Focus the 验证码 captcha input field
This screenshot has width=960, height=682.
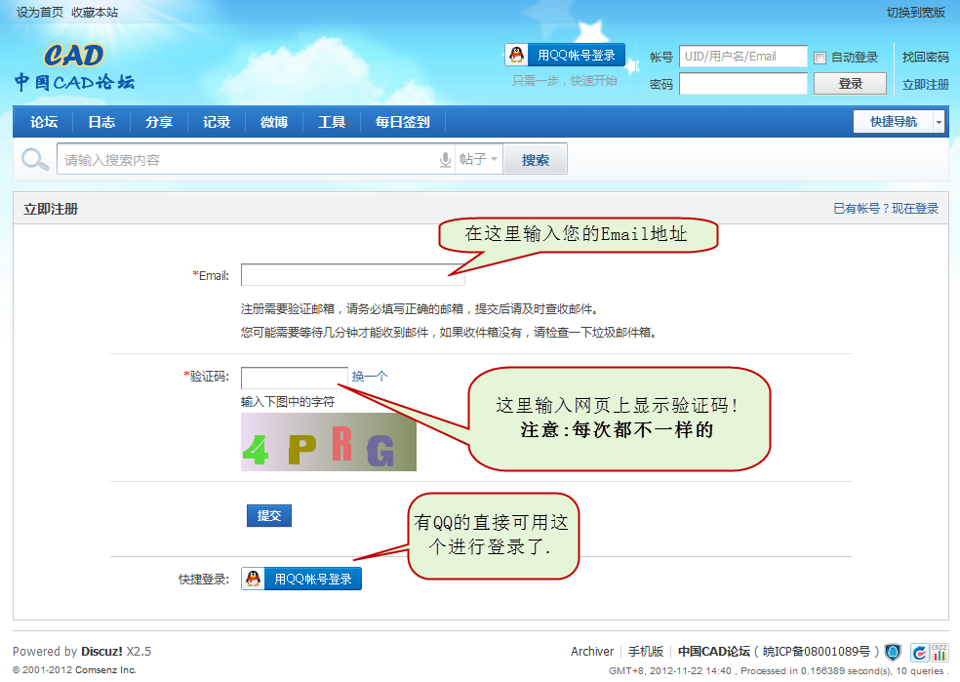pyautogui.click(x=295, y=378)
